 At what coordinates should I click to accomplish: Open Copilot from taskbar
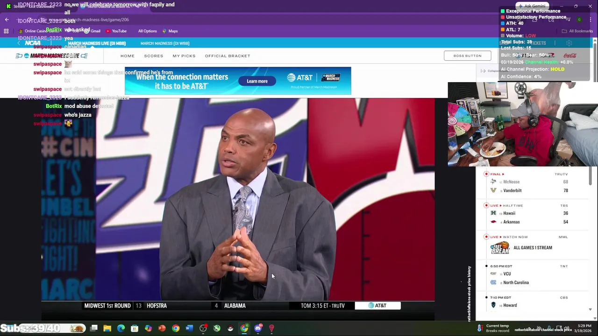pyautogui.click(x=148, y=329)
